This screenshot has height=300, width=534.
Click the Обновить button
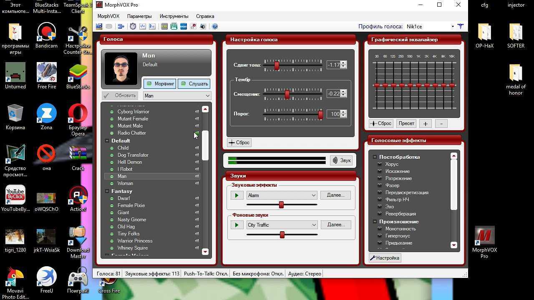click(120, 95)
